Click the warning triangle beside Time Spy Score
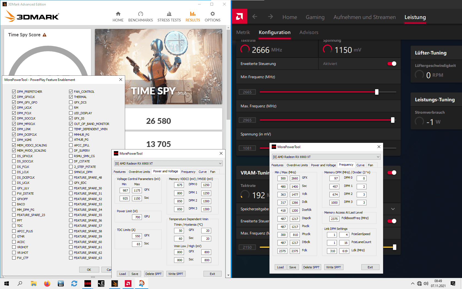This screenshot has width=462, height=289. click(x=45, y=35)
